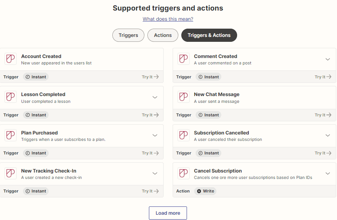
Task: Click the app icon beside New Tracking Check-In
Action: click(11, 173)
